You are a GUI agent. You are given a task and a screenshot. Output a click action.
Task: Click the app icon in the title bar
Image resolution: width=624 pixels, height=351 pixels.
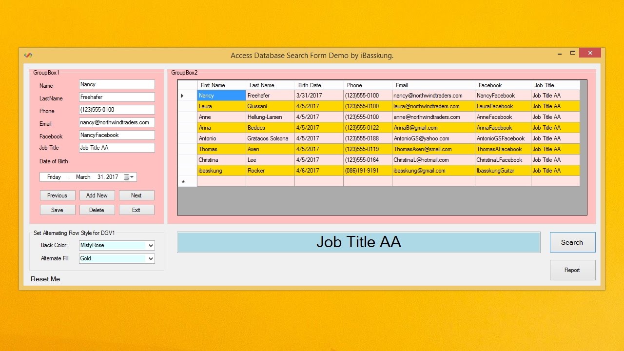[28, 55]
